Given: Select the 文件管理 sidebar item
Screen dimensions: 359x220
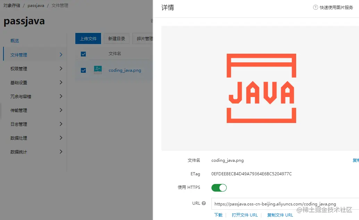Looking at the screenshot, I should [35, 55].
